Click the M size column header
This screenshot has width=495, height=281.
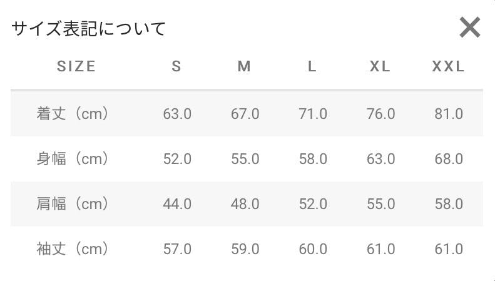tap(244, 66)
